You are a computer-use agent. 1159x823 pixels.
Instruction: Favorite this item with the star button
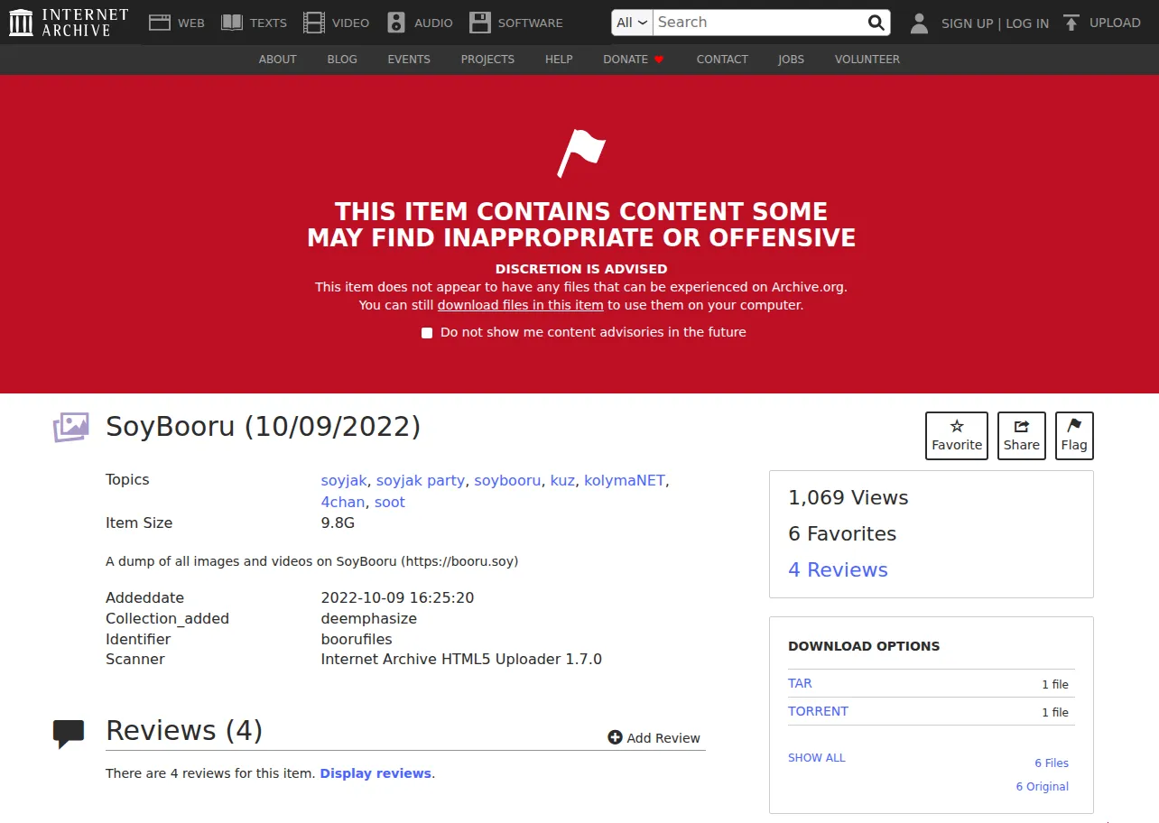pyautogui.click(x=957, y=436)
